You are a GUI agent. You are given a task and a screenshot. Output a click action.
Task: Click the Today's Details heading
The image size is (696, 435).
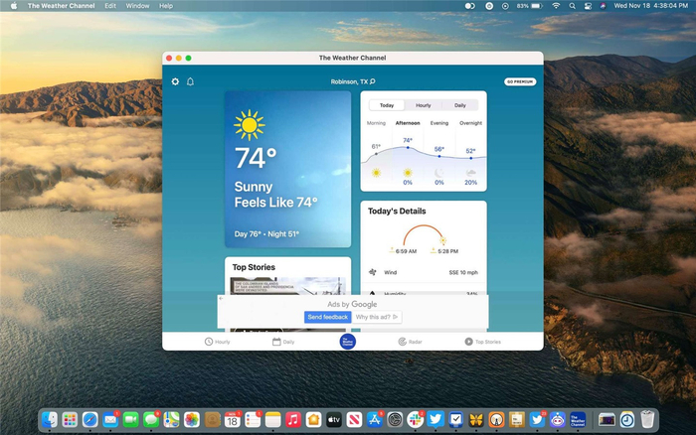click(x=397, y=212)
